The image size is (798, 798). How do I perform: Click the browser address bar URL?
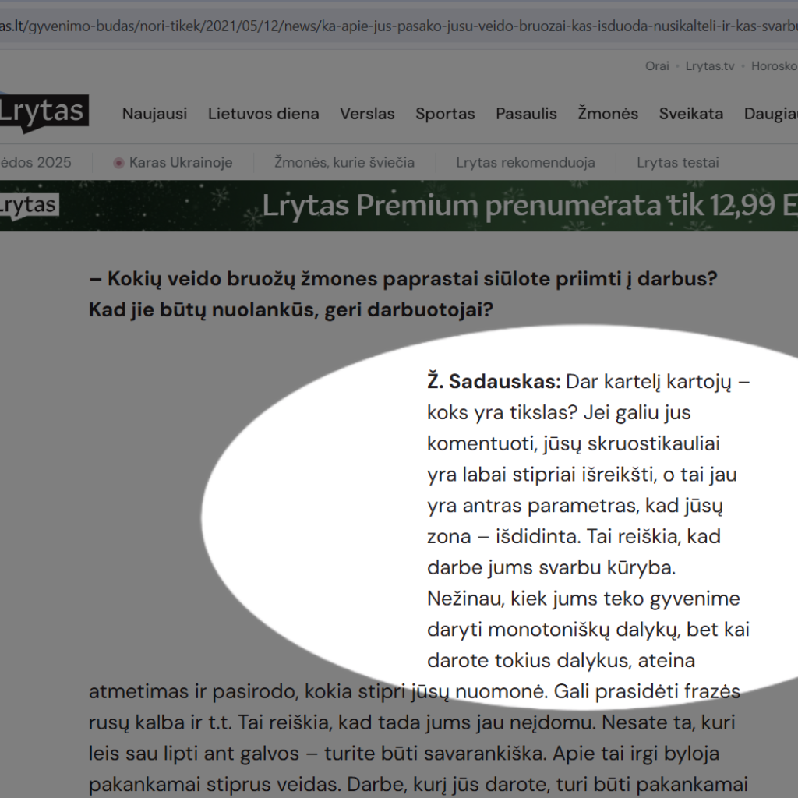[390, 26]
